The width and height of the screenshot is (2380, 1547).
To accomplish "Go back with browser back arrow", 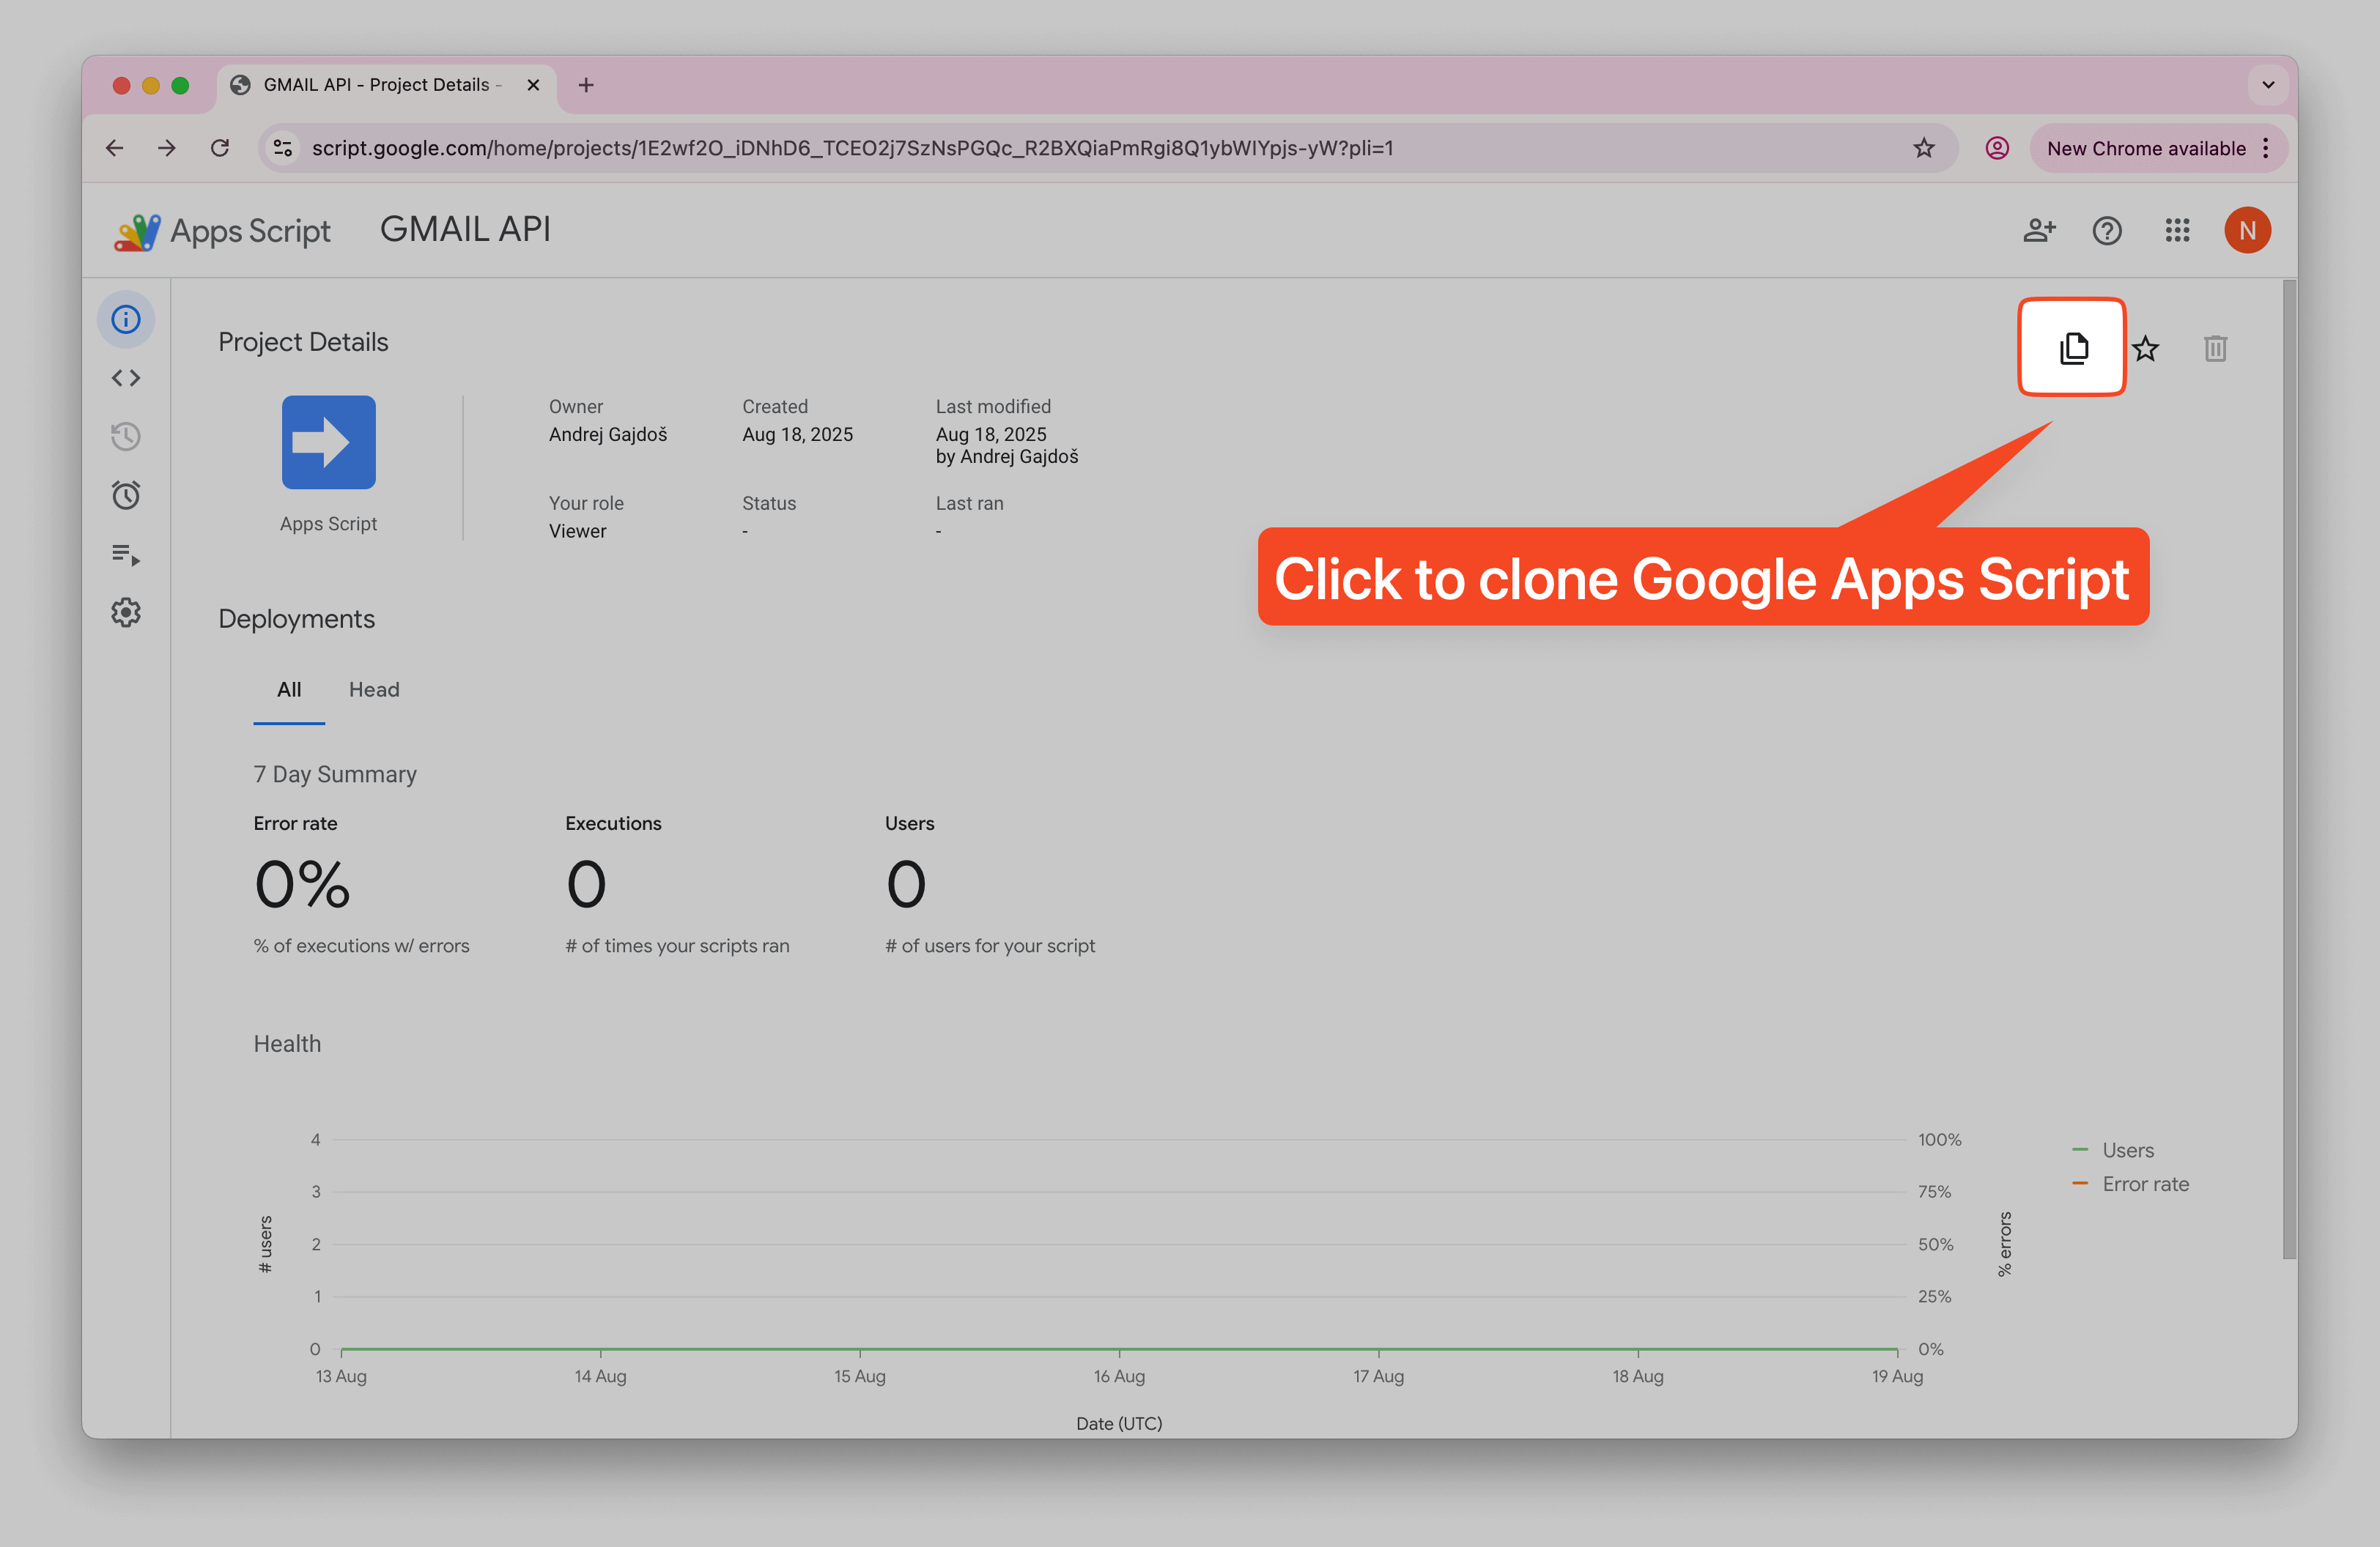I will (x=115, y=148).
